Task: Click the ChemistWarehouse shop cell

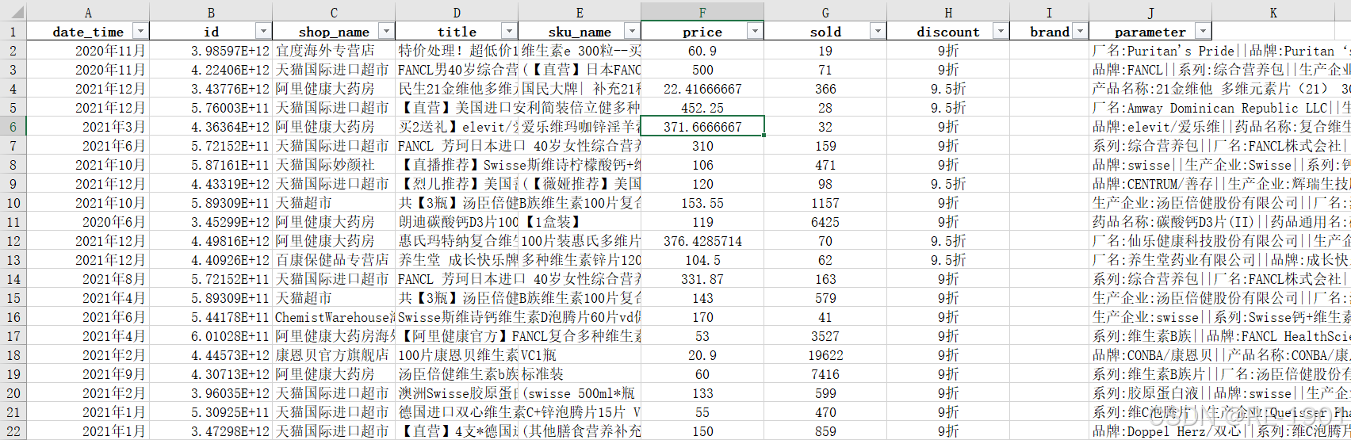Action: (334, 317)
